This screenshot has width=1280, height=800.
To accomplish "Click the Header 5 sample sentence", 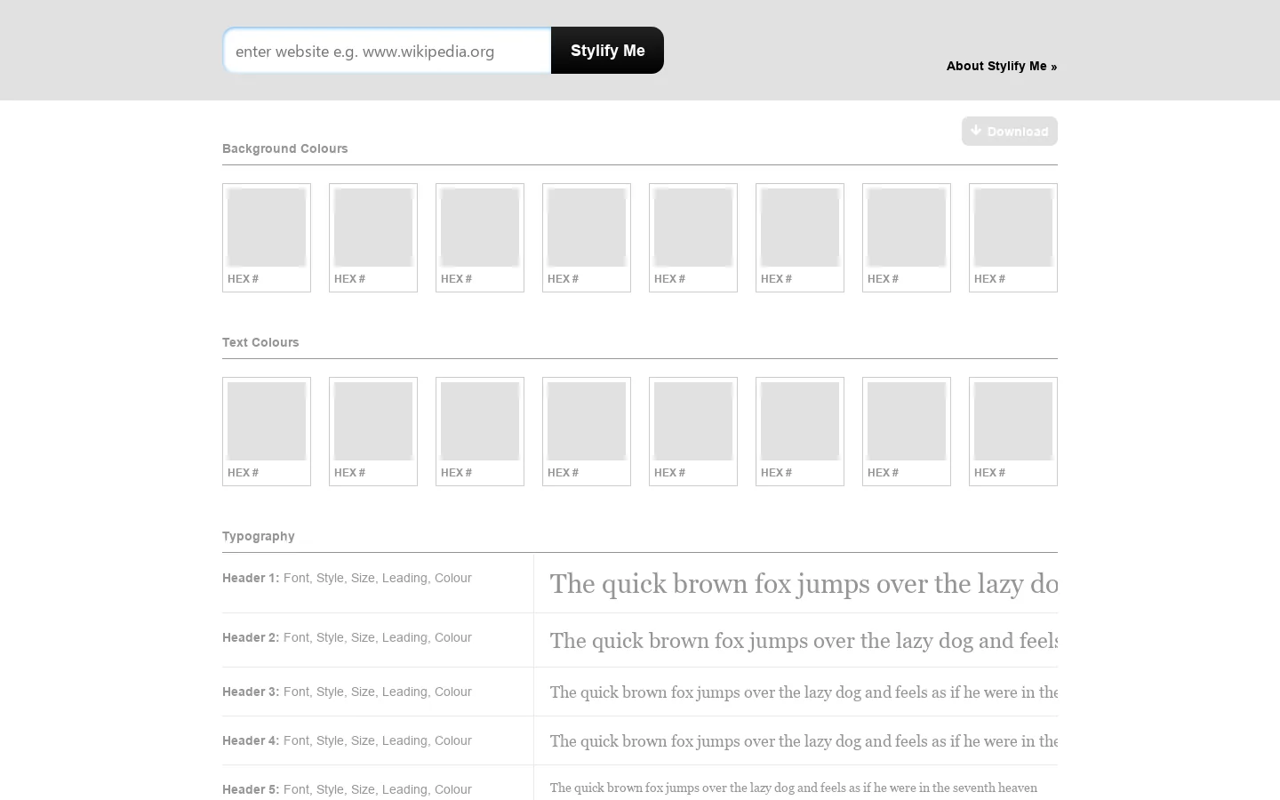I will [794, 788].
